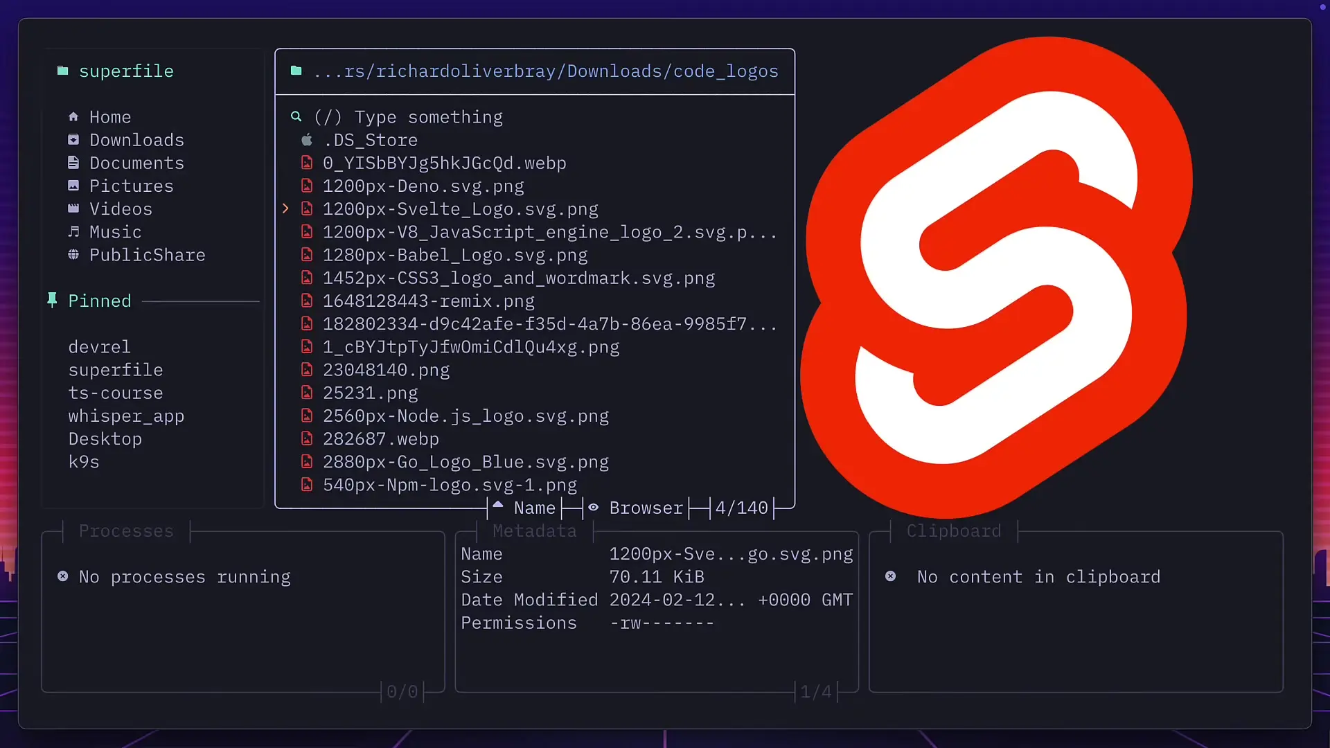Image resolution: width=1330 pixels, height=748 pixels.
Task: Click the Documents file icon
Action: 73,162
